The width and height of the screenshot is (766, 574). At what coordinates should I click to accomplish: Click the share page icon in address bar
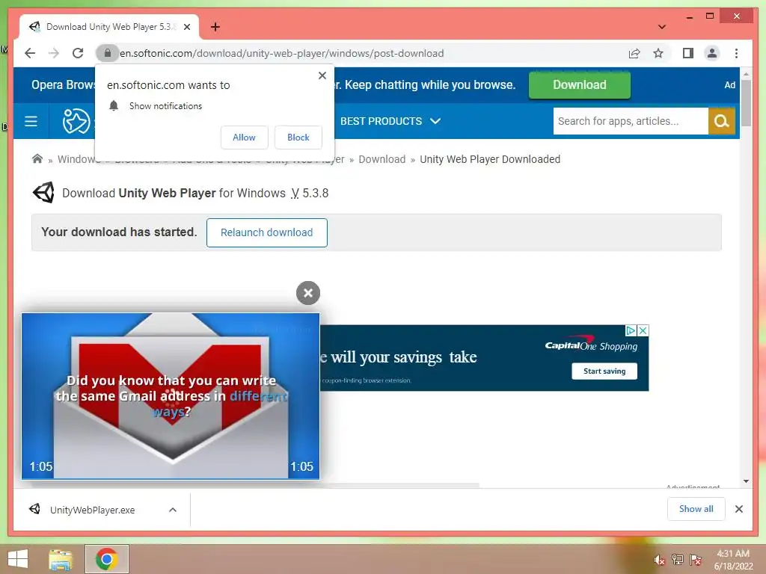634,53
